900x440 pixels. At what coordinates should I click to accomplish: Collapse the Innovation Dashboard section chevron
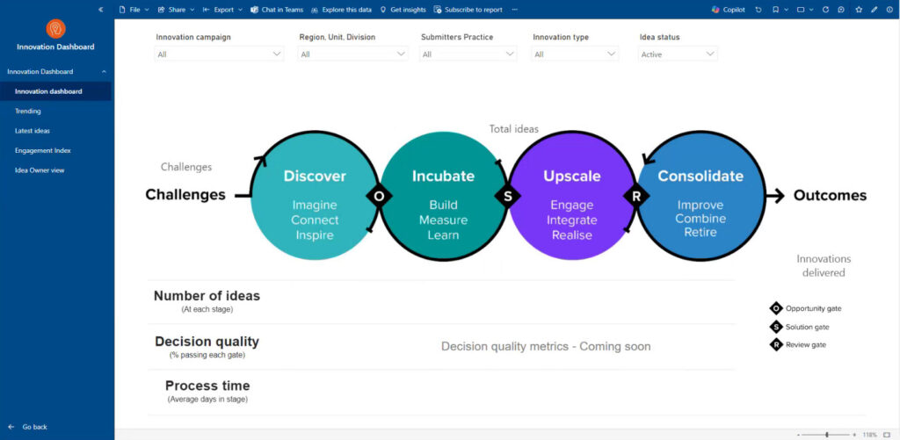click(104, 72)
